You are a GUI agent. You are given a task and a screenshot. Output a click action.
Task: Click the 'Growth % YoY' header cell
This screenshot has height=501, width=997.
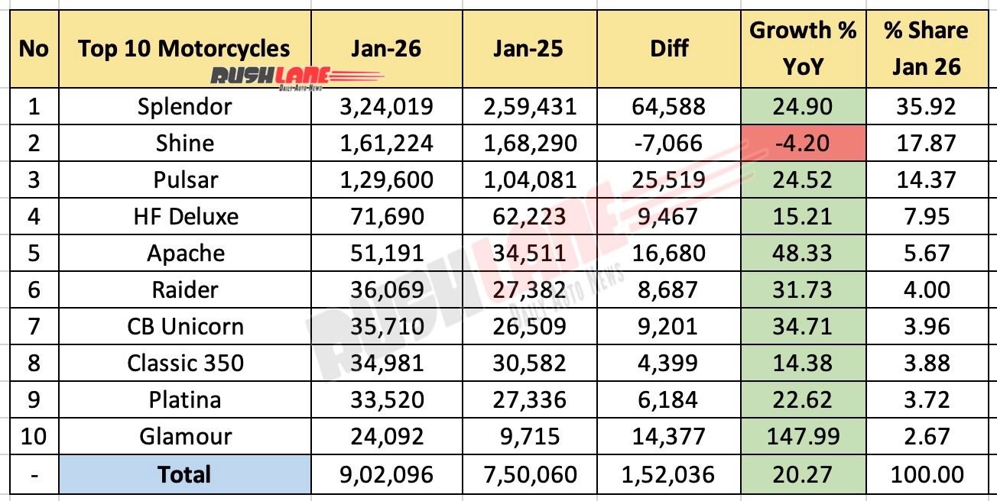click(803, 48)
